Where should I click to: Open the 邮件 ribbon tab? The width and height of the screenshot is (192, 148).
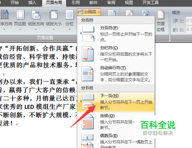[x=93, y=3]
